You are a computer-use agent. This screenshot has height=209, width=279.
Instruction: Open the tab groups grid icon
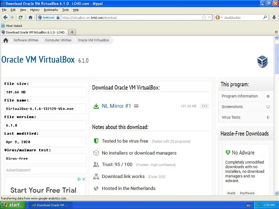276,32
